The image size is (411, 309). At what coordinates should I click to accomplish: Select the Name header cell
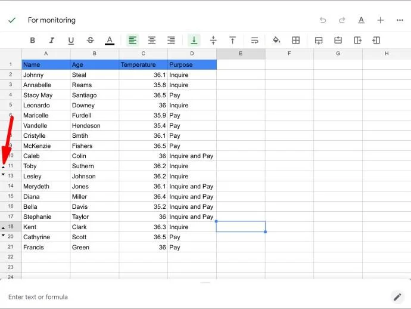[46, 64]
